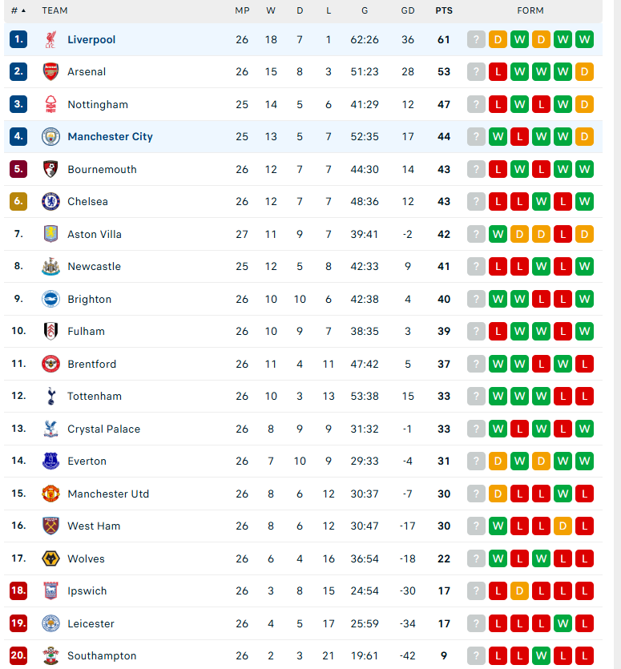The width and height of the screenshot is (621, 669).
Task: Click the Liverpool club crest icon
Action: [x=50, y=39]
